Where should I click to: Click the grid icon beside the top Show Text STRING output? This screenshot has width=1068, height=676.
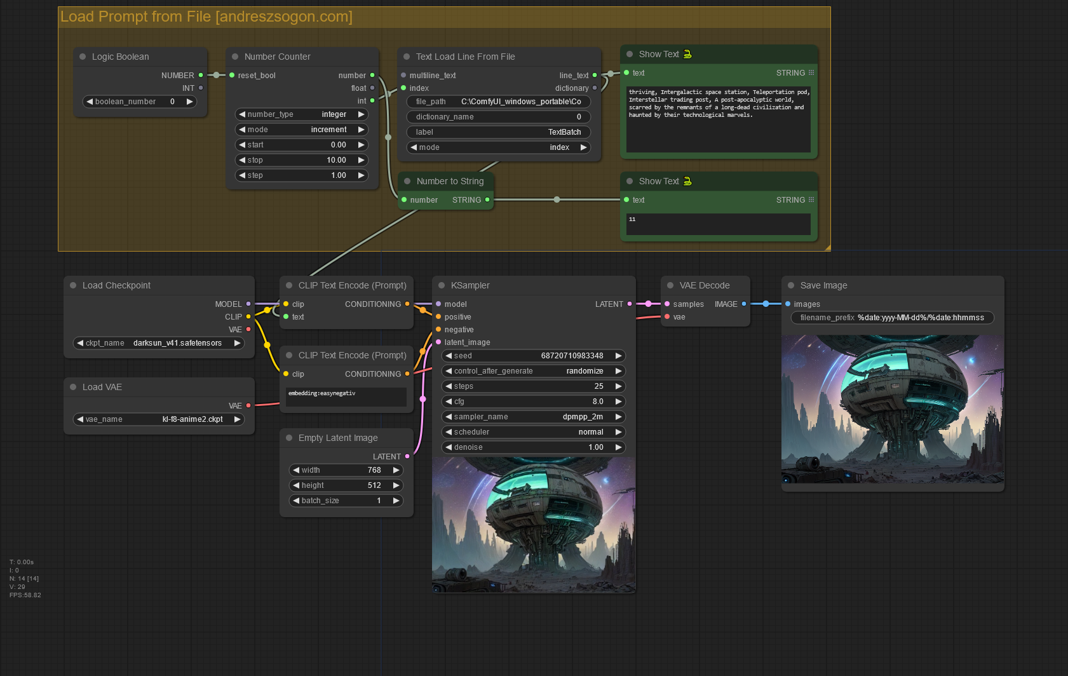811,73
